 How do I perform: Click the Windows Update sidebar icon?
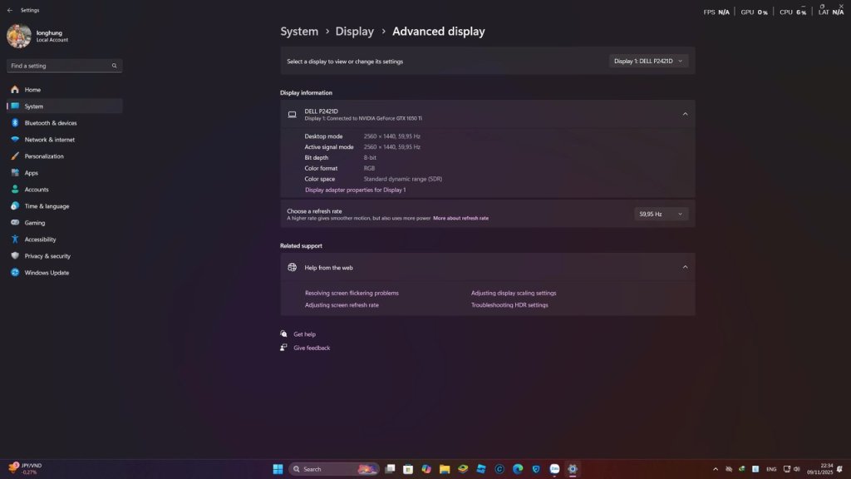coord(15,273)
